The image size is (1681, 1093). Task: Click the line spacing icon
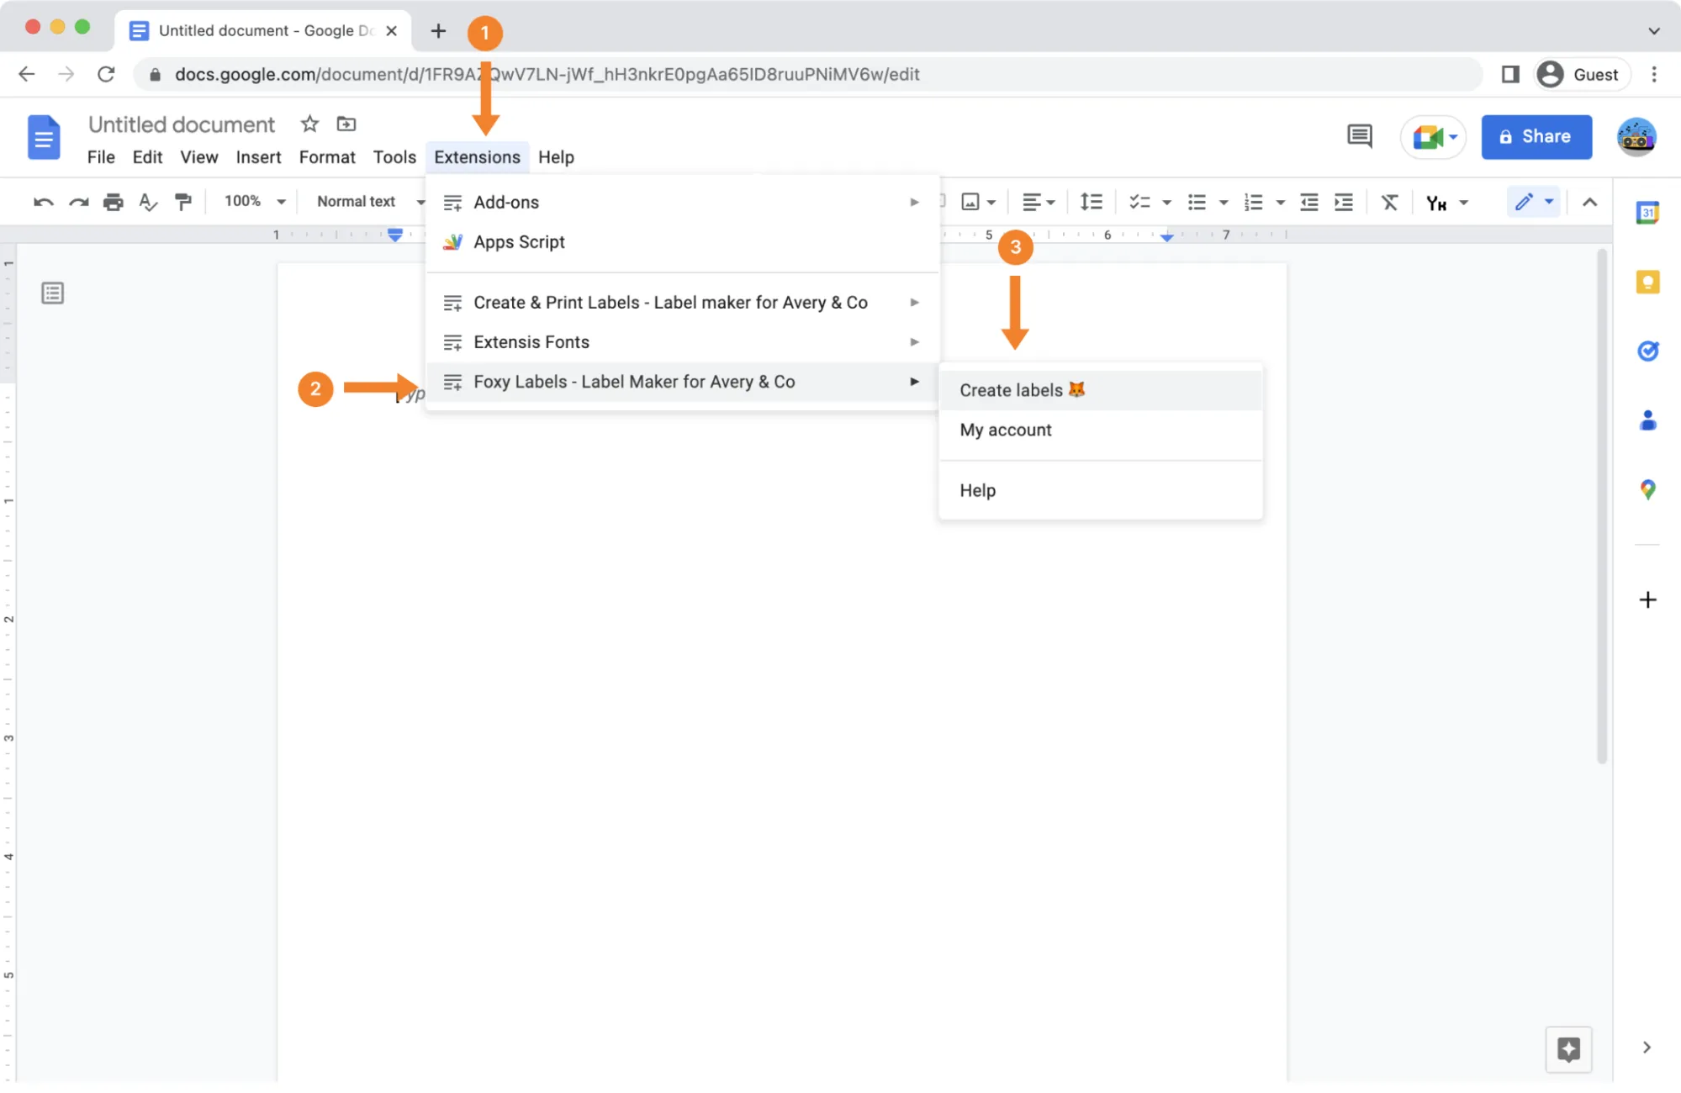[1091, 202]
